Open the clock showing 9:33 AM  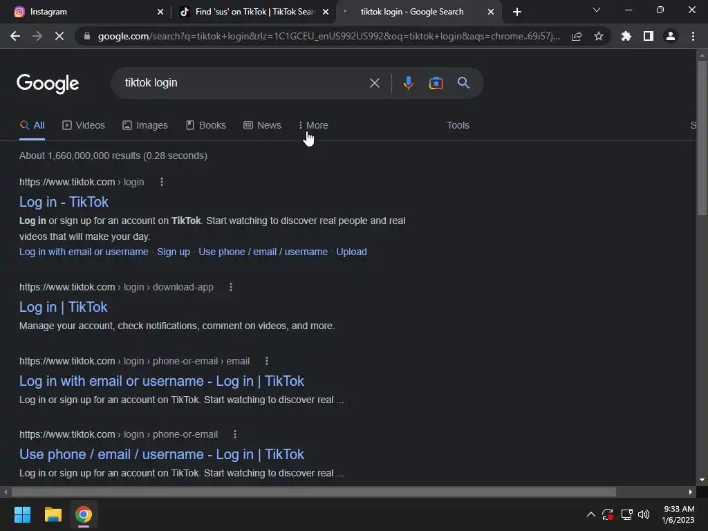(678, 514)
